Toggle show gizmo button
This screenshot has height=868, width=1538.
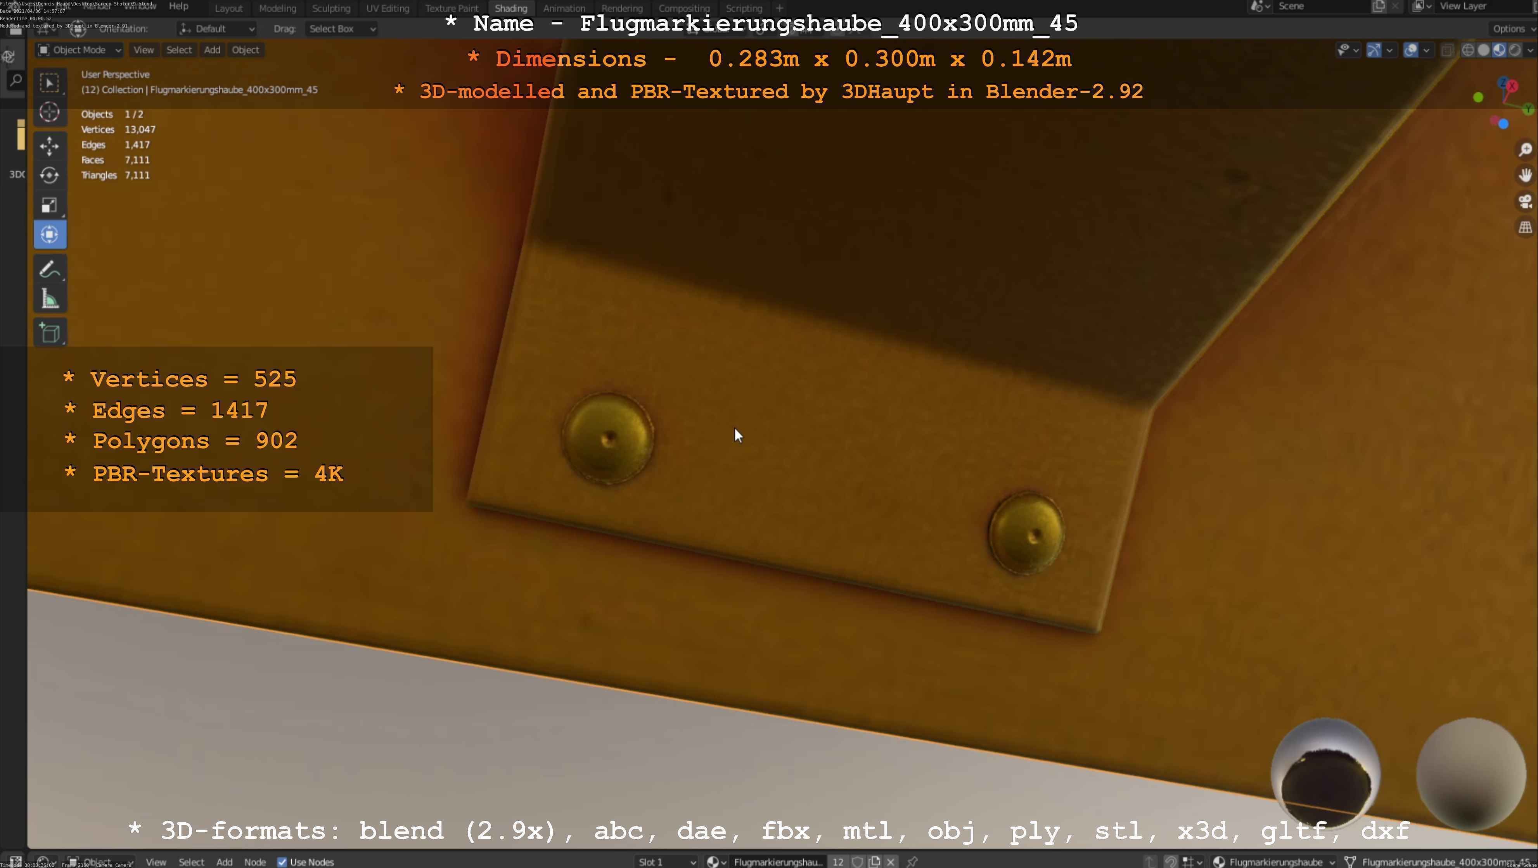tap(1374, 50)
